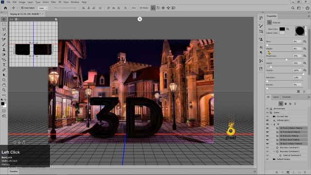Open the Auto-Select Layer dropdown
Screen dimensions: 311x175
(43, 8)
